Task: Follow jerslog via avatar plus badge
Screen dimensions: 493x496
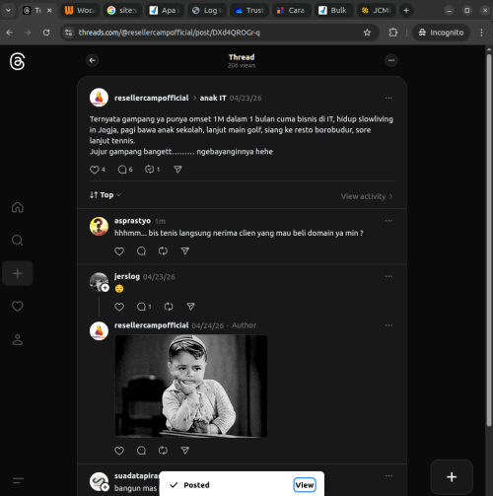Action: pos(105,288)
